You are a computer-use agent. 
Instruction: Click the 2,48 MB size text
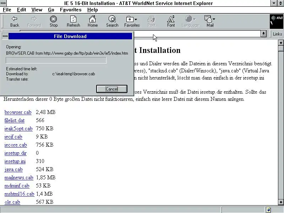pos(46,112)
